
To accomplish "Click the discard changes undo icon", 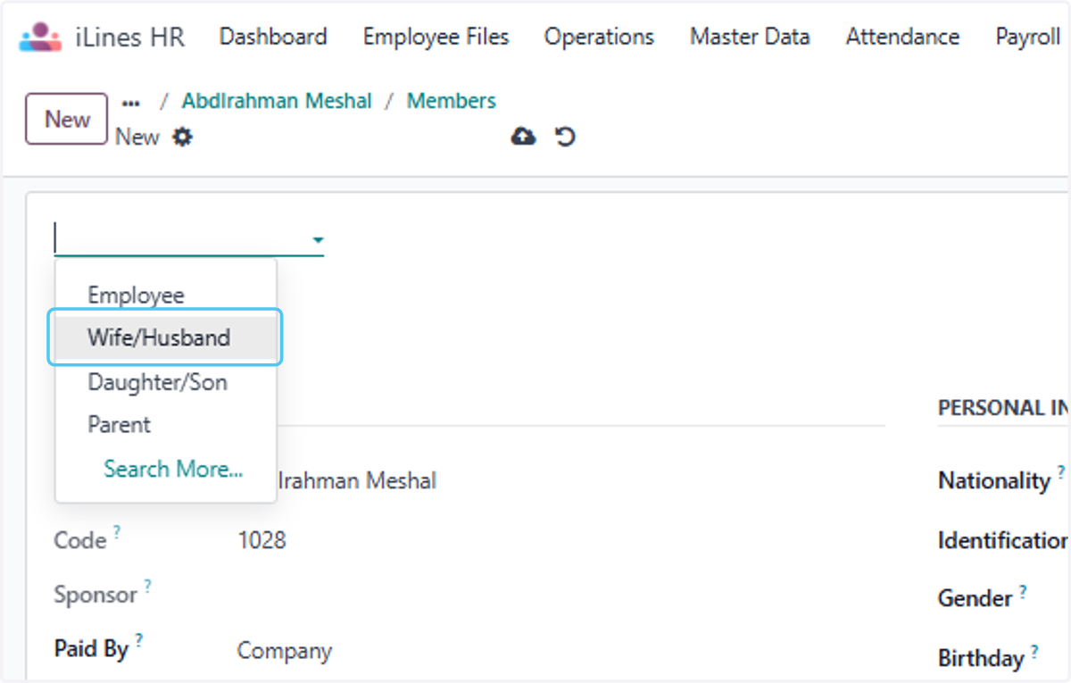I will [x=565, y=137].
